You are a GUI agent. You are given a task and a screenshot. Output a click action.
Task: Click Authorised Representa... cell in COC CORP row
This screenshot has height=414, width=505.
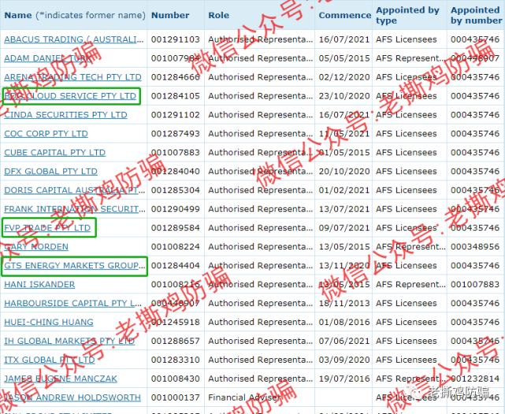tap(261, 134)
